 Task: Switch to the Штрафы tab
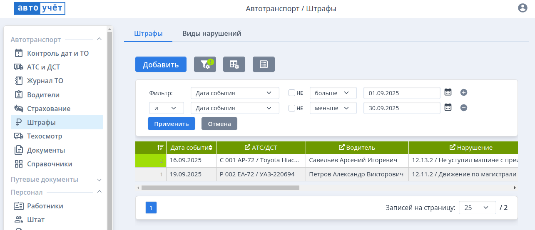pyautogui.click(x=148, y=34)
